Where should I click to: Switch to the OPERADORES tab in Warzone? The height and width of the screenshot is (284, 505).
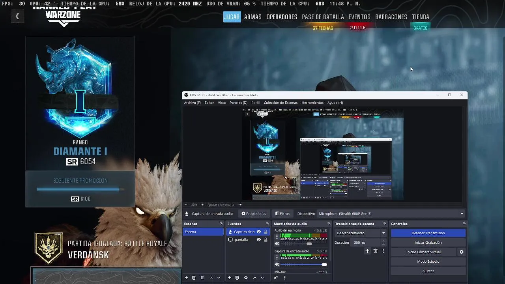pos(282,17)
